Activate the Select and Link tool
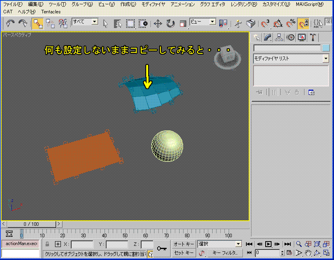 click(37, 24)
